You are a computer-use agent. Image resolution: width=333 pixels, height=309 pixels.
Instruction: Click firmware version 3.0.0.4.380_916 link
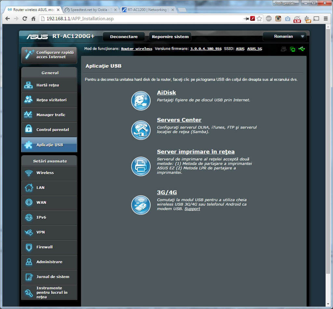pyautogui.click(x=206, y=49)
